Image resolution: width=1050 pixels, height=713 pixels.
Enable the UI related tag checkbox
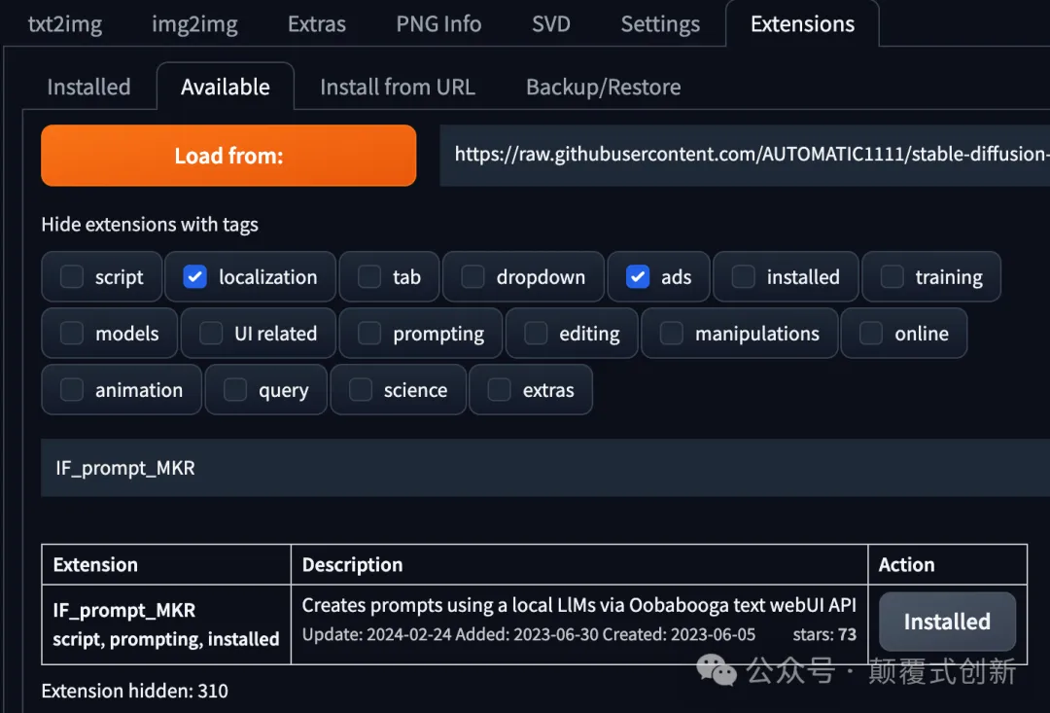pos(211,333)
